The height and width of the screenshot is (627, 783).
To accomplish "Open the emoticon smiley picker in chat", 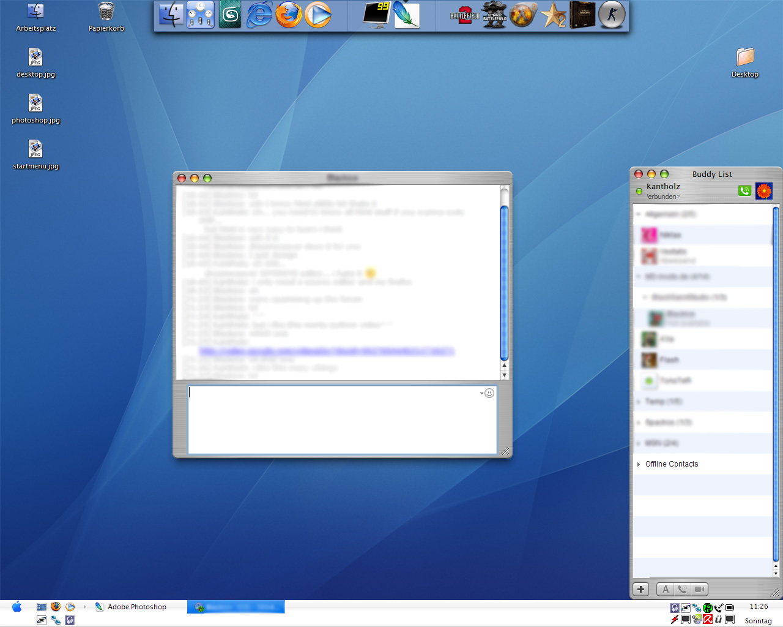I will pyautogui.click(x=489, y=393).
